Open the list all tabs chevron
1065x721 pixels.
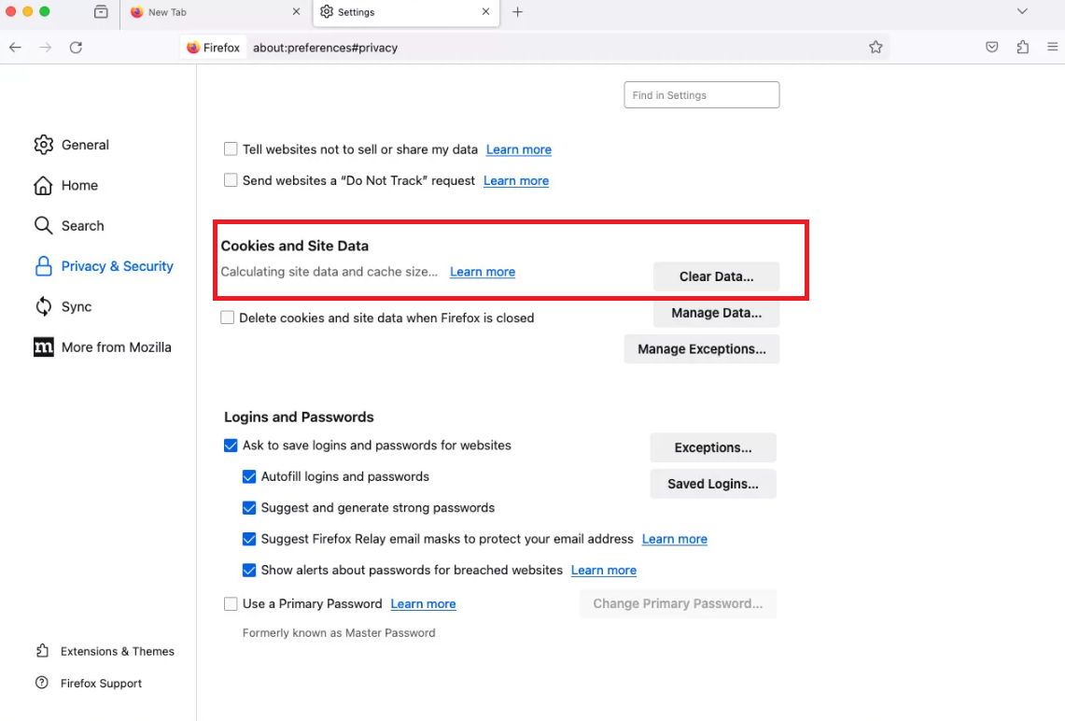[1022, 11]
